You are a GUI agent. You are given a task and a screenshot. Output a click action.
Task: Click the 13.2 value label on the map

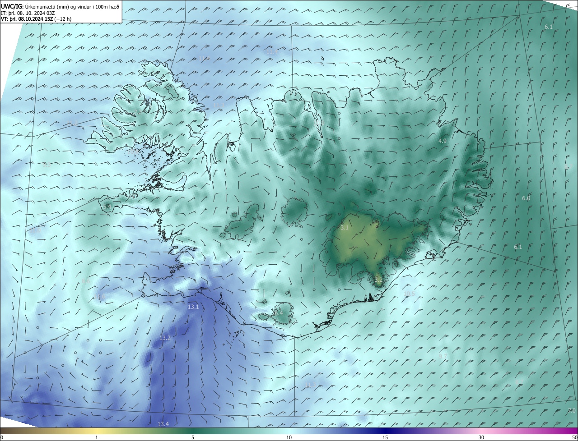click(x=165, y=338)
